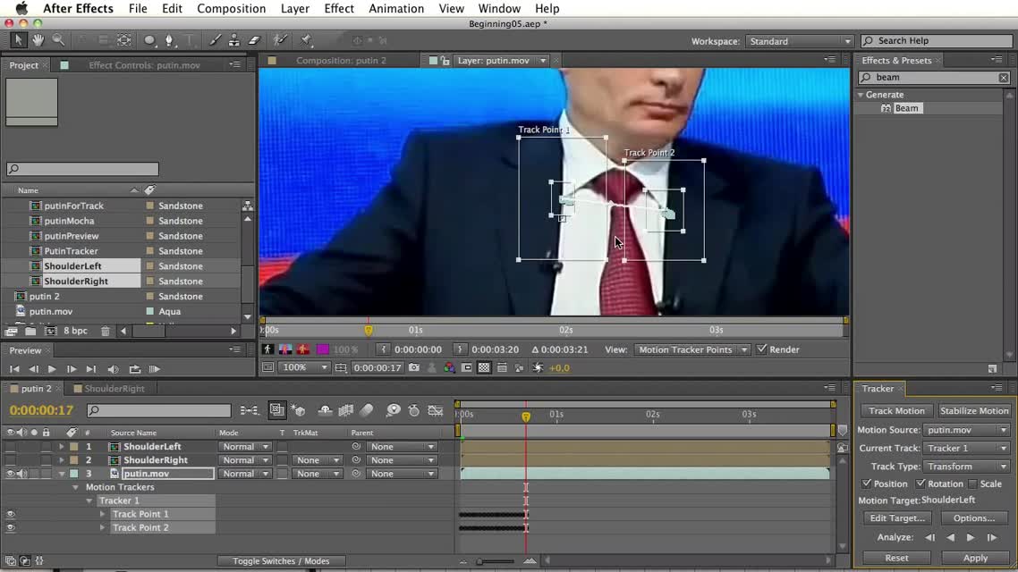Select the Roto Brush tool
The image size is (1018, 572).
pyautogui.click(x=280, y=40)
